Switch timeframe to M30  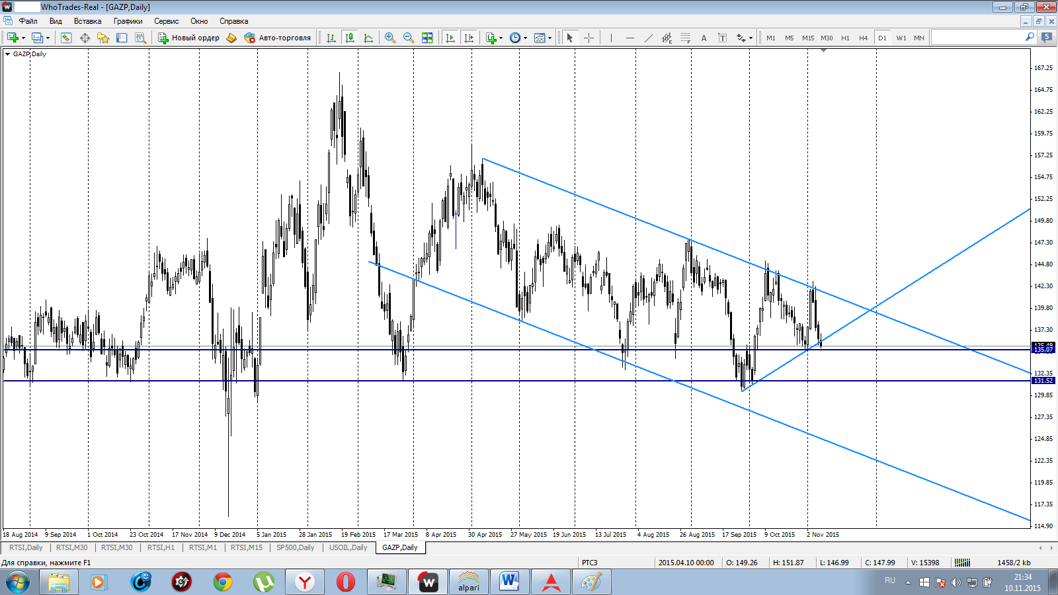[x=827, y=38]
